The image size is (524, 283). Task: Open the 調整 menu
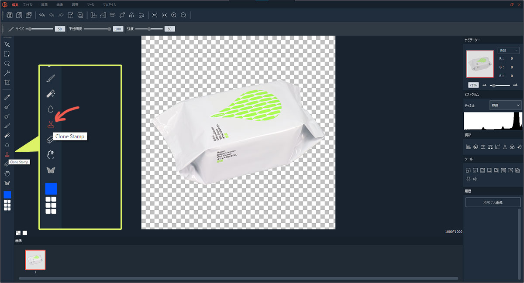75,4
